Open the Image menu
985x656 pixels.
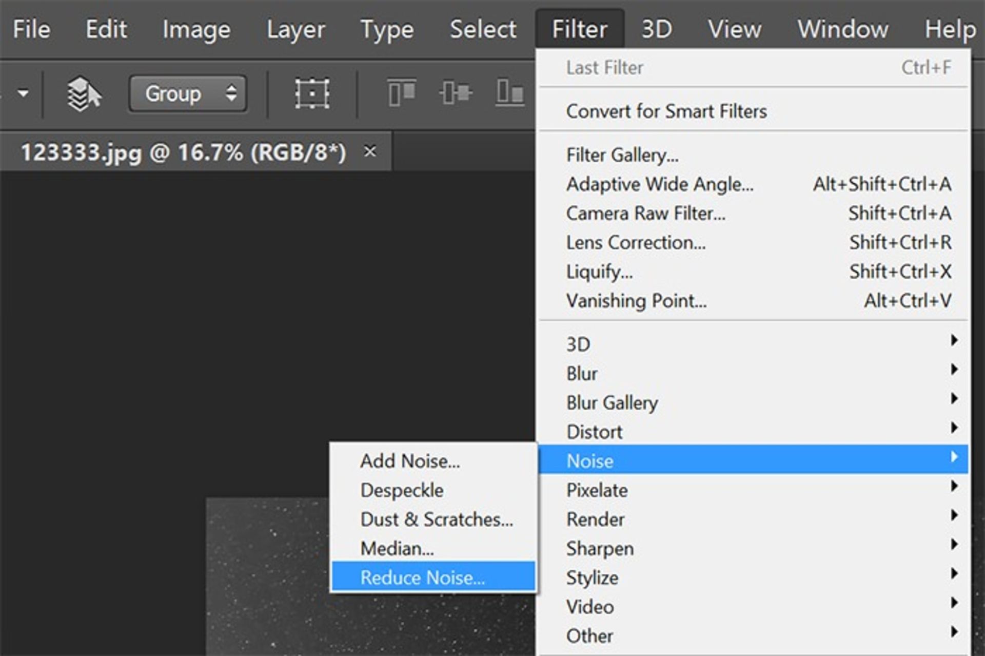point(196,29)
